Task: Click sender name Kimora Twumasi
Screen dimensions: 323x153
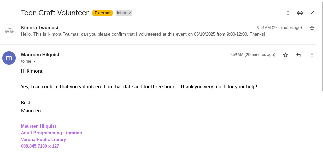Action: pyautogui.click(x=40, y=28)
